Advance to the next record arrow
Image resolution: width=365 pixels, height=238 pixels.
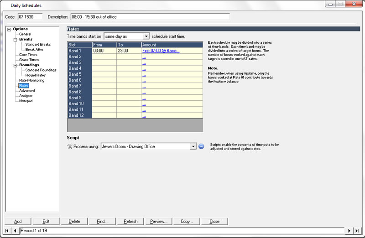[349, 231]
